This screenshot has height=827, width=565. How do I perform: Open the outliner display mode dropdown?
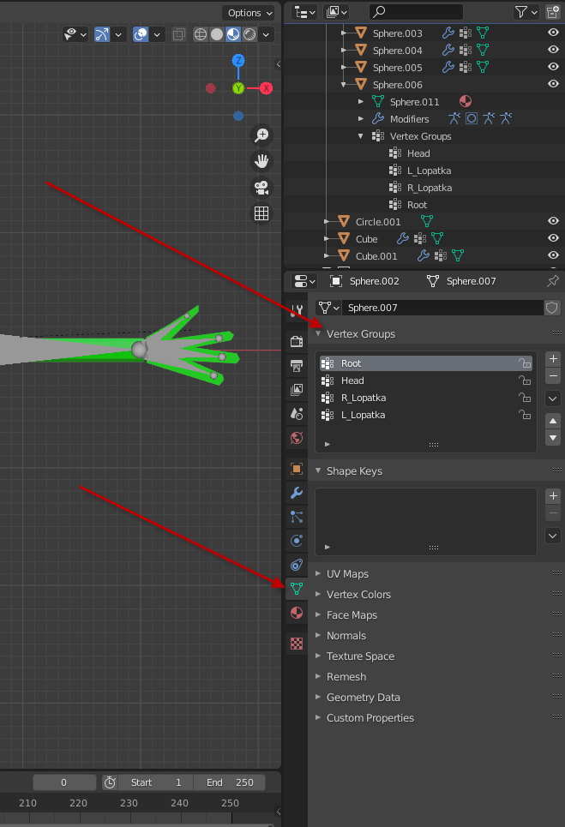pyautogui.click(x=304, y=12)
